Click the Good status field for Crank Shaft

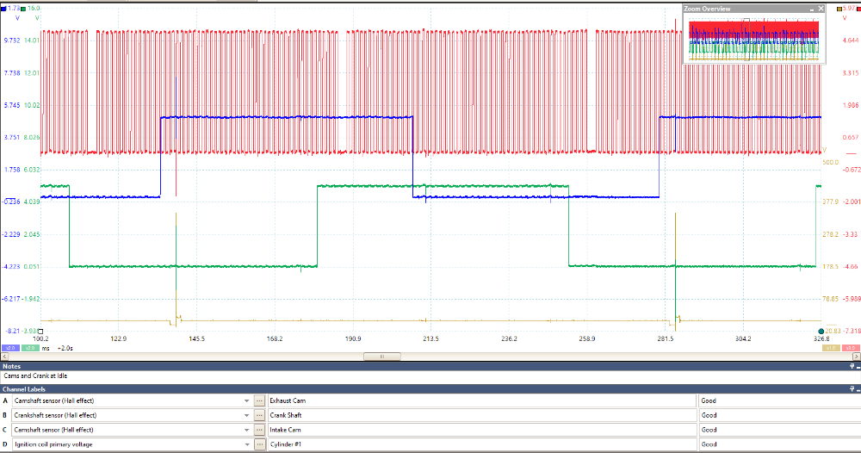coord(775,415)
